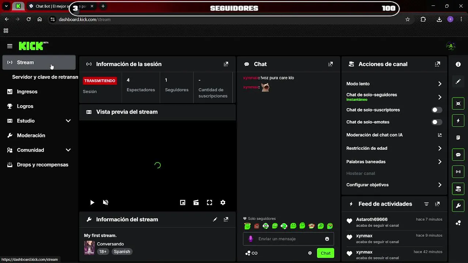Click user Astaroth69666 in activity feed
The width and height of the screenshot is (468, 263).
point(372,220)
